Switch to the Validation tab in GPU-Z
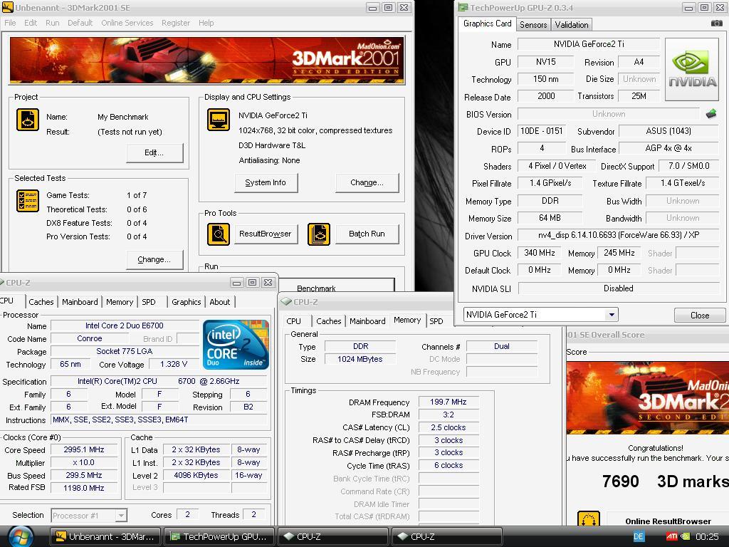 pyautogui.click(x=572, y=25)
